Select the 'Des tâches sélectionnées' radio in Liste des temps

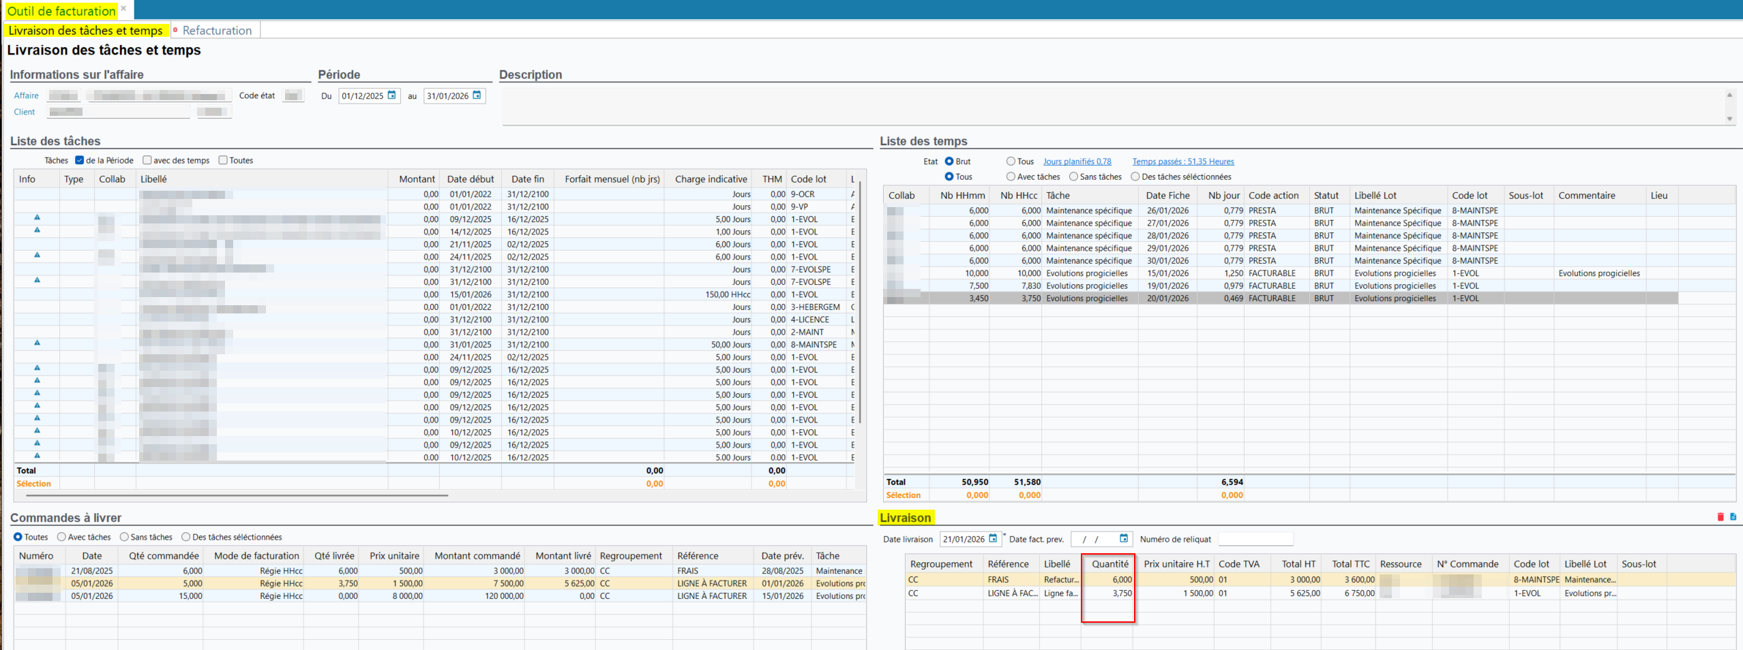(1135, 176)
